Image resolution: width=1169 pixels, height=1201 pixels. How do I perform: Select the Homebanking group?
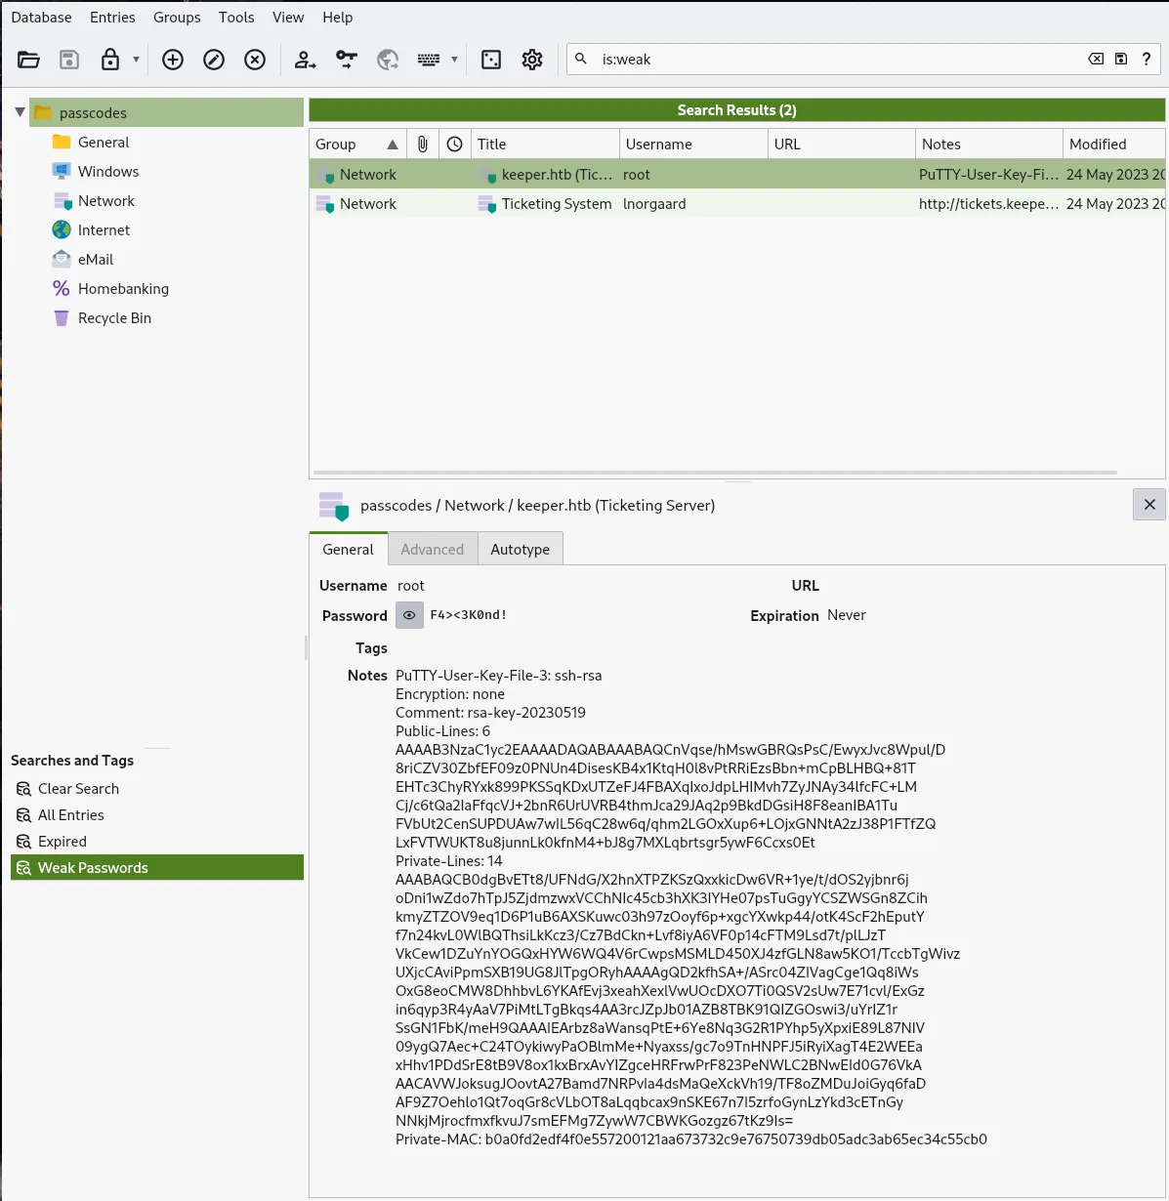[123, 289]
